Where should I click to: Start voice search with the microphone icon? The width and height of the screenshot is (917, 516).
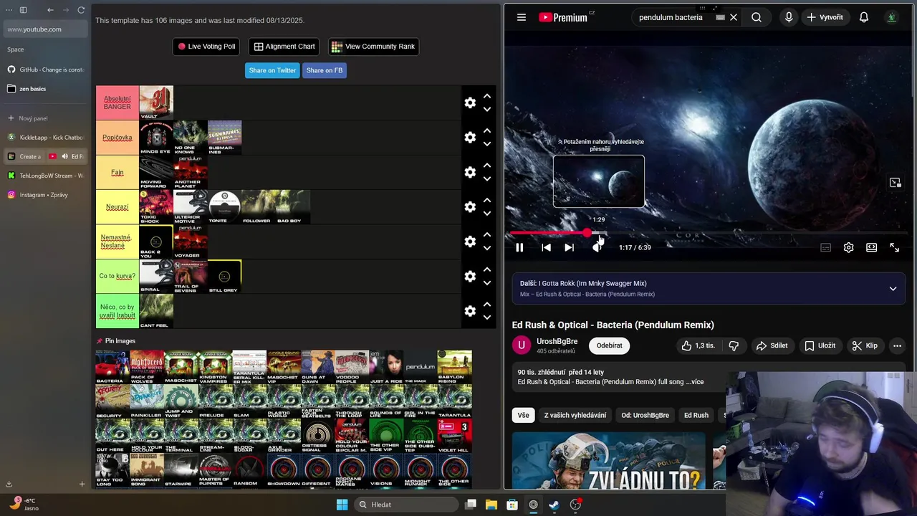point(789,17)
